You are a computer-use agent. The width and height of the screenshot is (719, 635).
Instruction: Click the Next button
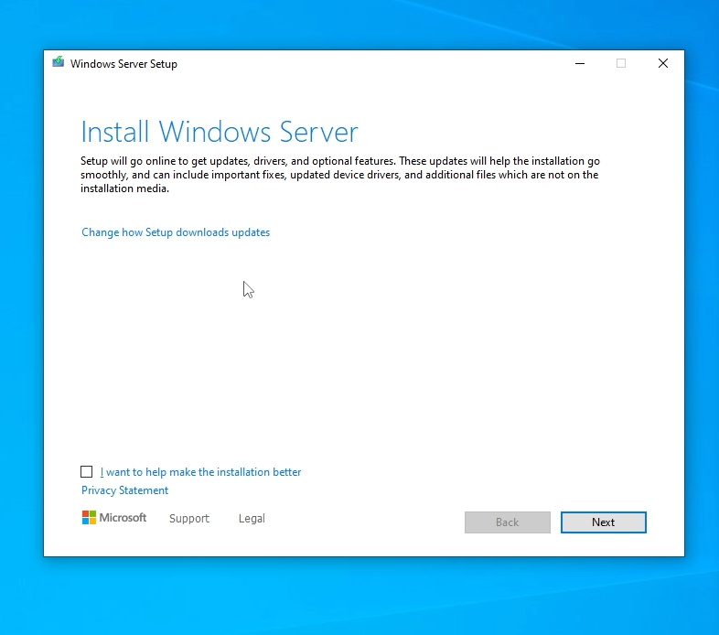pos(604,522)
